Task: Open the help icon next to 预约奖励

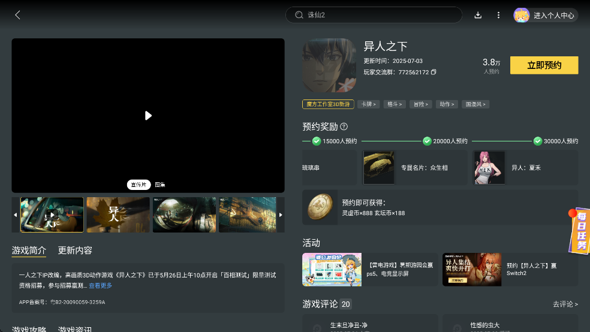Action: pyautogui.click(x=344, y=126)
